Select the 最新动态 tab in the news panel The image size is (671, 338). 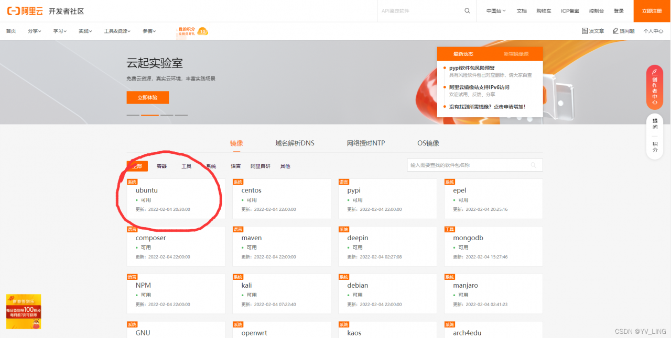coord(463,54)
